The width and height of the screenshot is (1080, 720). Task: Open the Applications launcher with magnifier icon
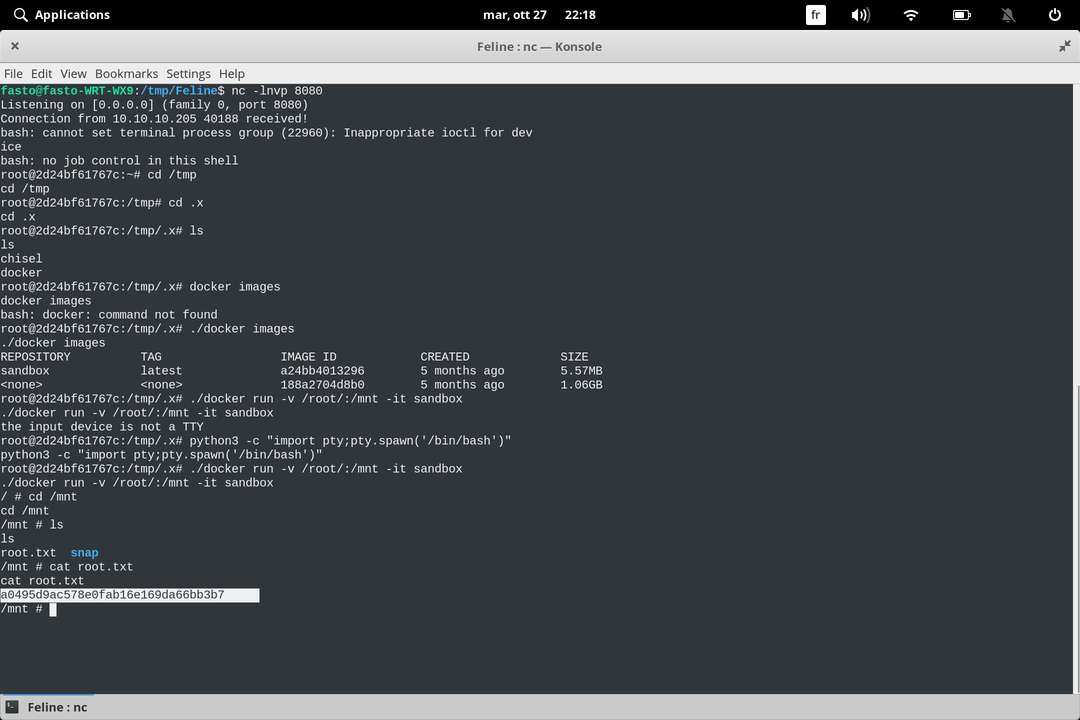click(61, 14)
